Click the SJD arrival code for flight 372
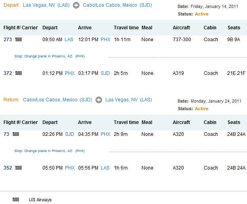This screenshot has width=247, height=204. 105,73
